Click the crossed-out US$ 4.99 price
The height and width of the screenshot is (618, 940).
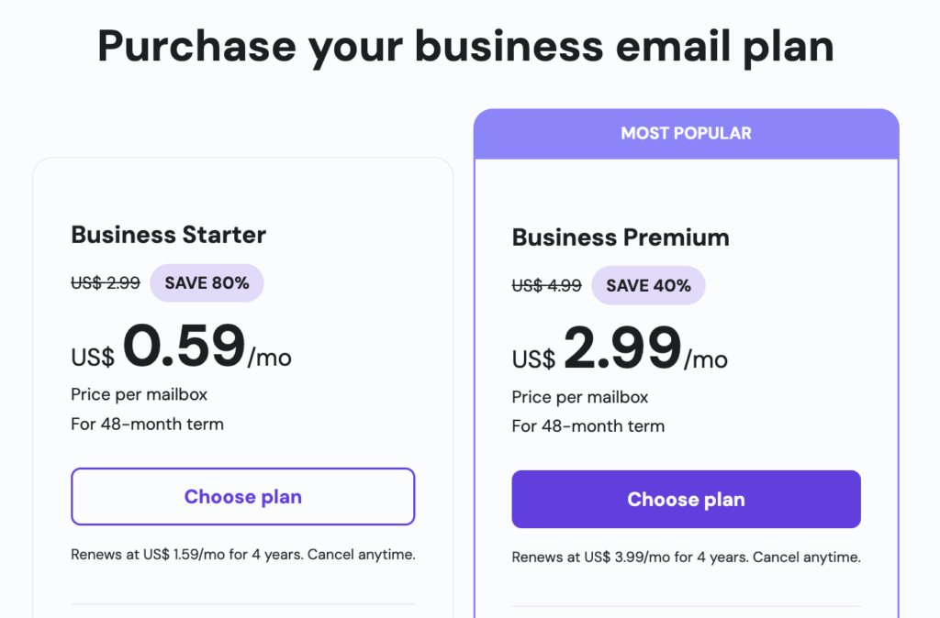546,285
